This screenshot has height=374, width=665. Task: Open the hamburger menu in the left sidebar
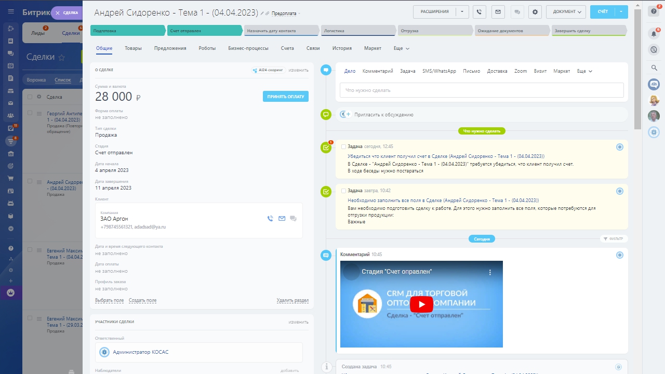pos(11,11)
